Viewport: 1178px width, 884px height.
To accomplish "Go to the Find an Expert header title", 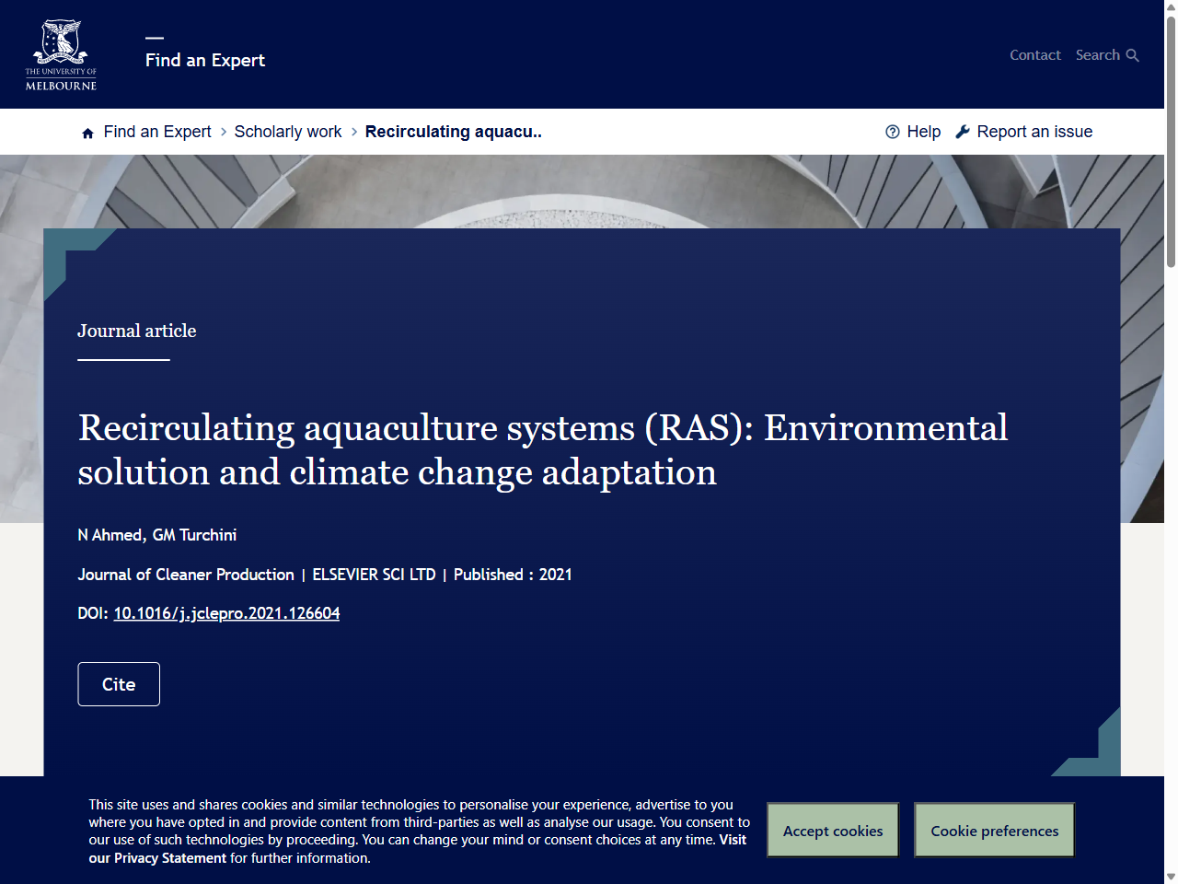I will click(x=205, y=60).
